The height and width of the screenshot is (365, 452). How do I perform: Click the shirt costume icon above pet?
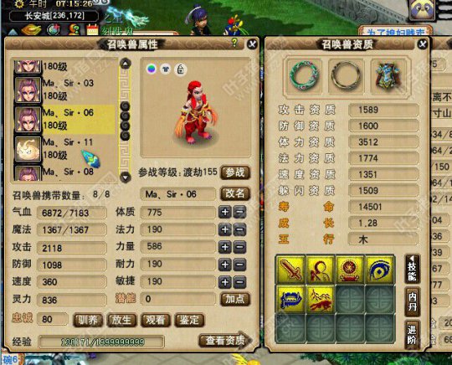coord(166,69)
